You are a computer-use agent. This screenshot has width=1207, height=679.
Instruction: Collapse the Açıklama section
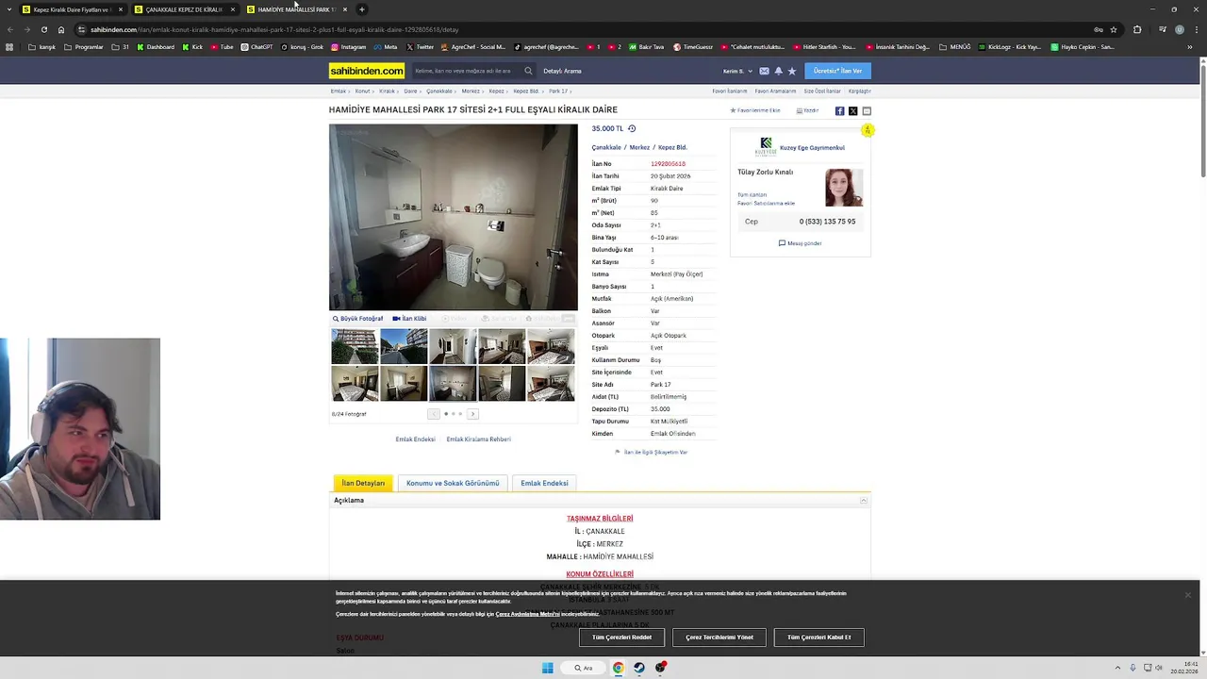[864, 501]
